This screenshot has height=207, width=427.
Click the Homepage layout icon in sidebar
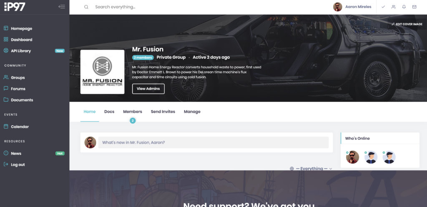6,28
